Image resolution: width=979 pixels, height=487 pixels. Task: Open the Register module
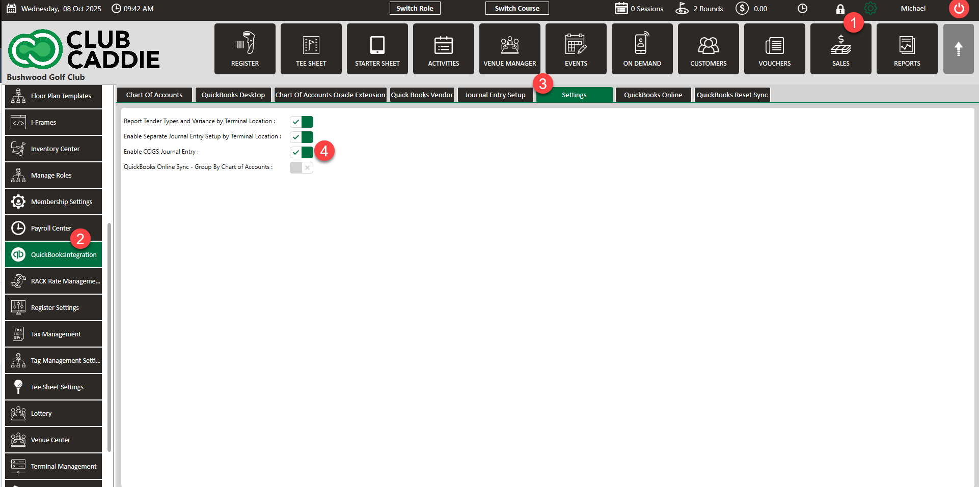tap(245, 49)
